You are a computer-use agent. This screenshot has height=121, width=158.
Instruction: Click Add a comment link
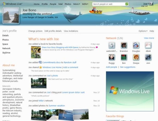coord(71,67)
